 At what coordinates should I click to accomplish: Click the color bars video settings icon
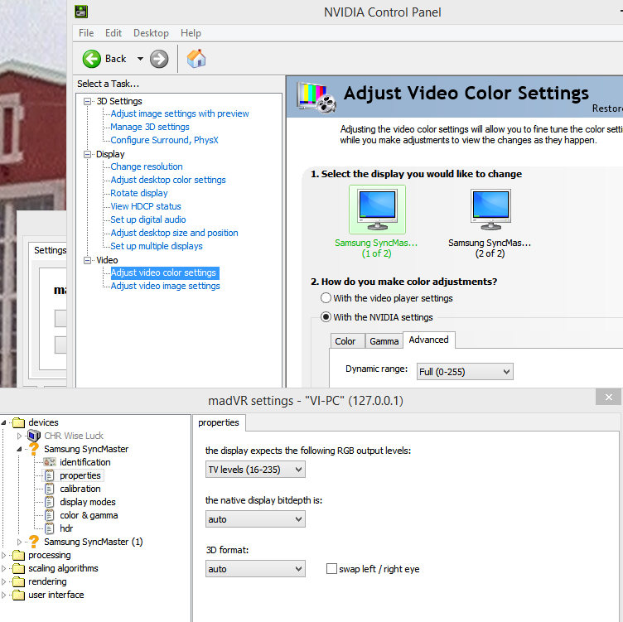click(x=316, y=97)
